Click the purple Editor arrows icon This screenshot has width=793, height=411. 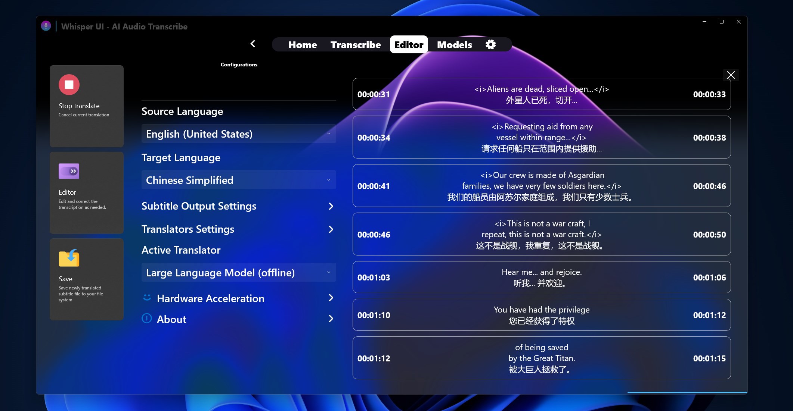tap(69, 171)
